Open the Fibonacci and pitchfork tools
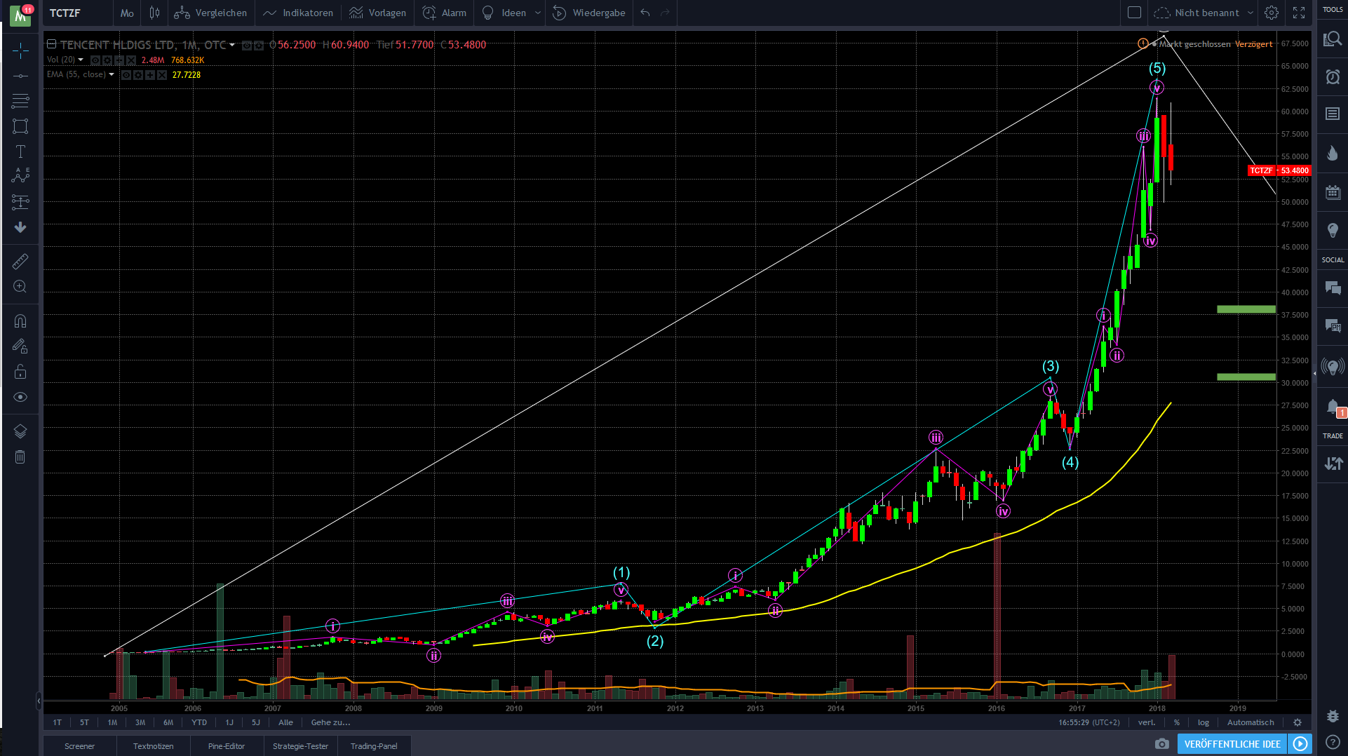The width and height of the screenshot is (1348, 756). click(x=20, y=101)
